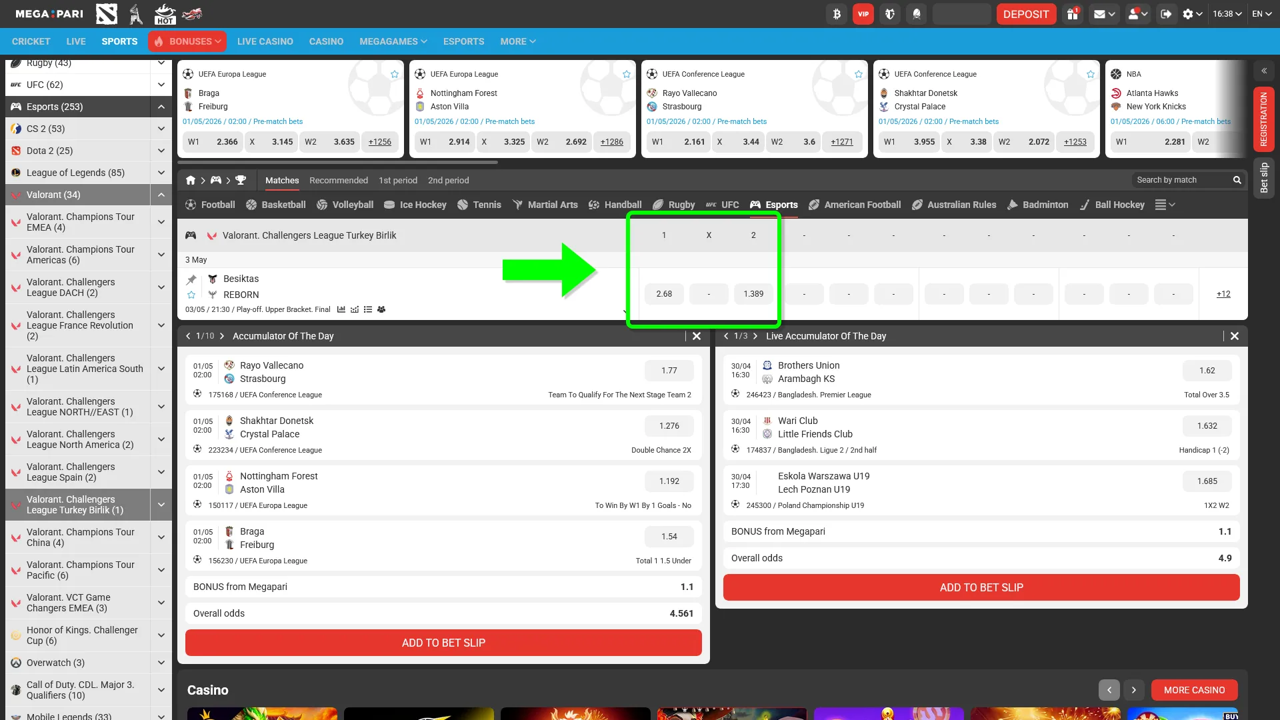Select Ball Hockey sport filter
This screenshot has height=720, width=1280.
tap(1112, 205)
